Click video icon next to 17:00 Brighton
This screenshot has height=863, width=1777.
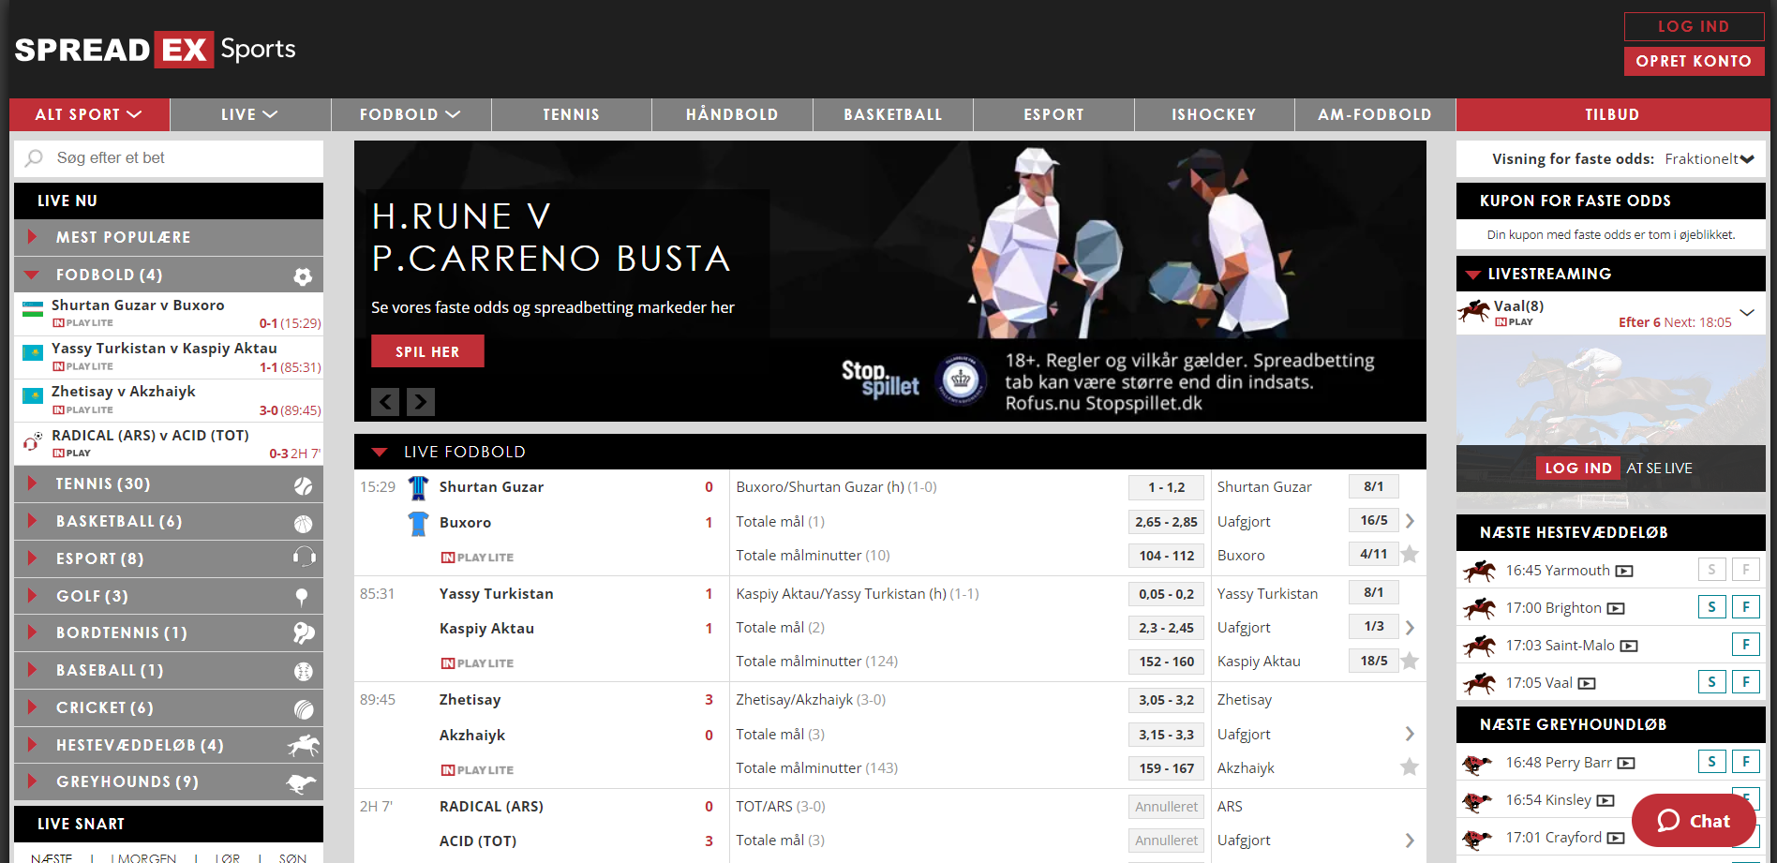pyautogui.click(x=1616, y=608)
